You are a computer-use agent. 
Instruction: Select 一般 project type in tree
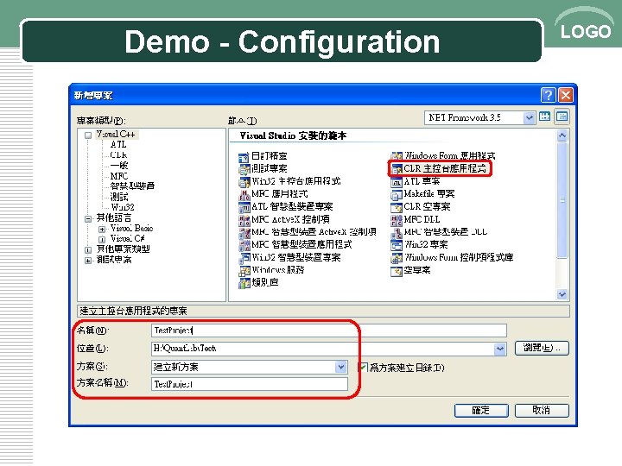[119, 165]
